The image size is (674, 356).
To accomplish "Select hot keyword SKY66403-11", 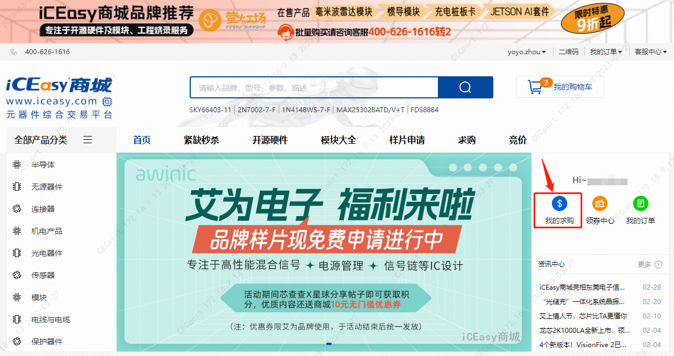I will point(210,110).
